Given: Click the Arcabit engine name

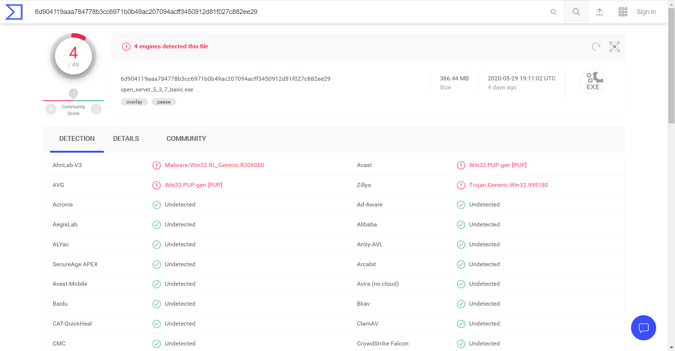Looking at the screenshot, I should click(366, 264).
